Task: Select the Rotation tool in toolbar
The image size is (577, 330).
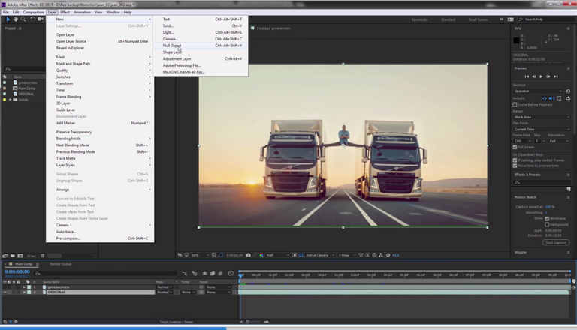Action: [33, 19]
